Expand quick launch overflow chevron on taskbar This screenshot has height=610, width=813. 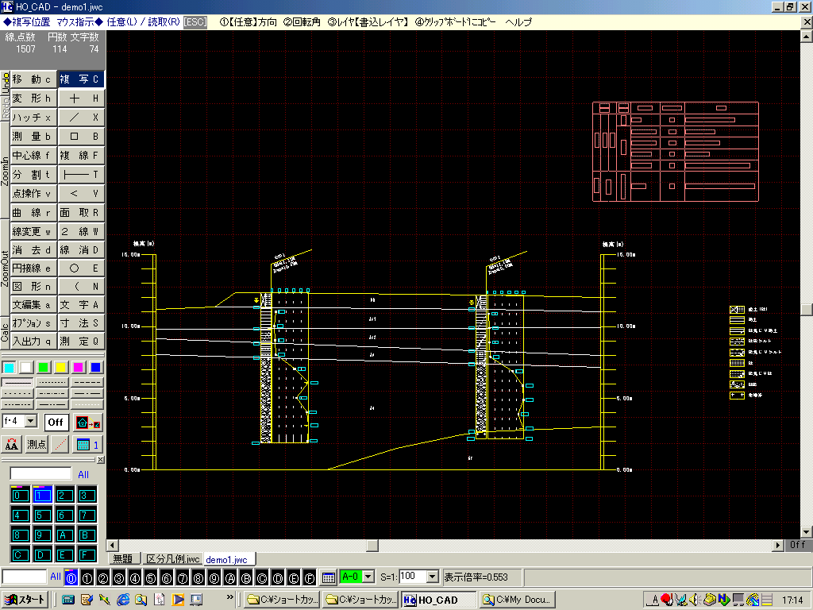tap(230, 597)
